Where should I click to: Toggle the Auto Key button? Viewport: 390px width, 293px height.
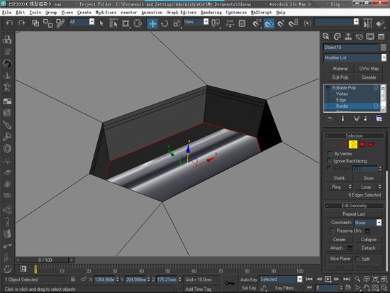tap(249, 280)
